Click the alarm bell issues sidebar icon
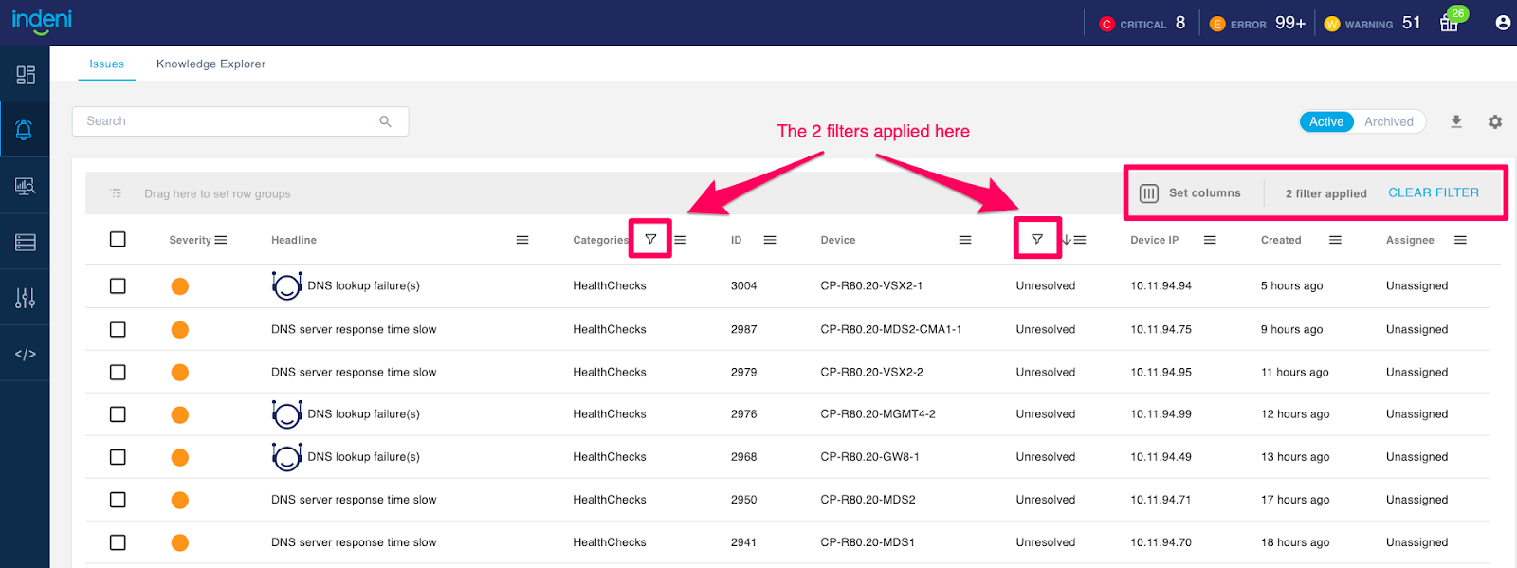Viewport: 1517px width, 568px height. pos(25,130)
